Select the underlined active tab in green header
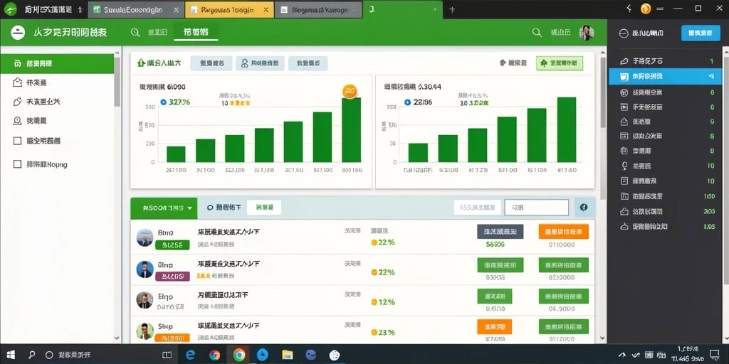 [196, 32]
